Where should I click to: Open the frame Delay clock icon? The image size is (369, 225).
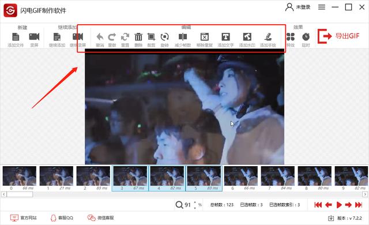tap(306, 37)
